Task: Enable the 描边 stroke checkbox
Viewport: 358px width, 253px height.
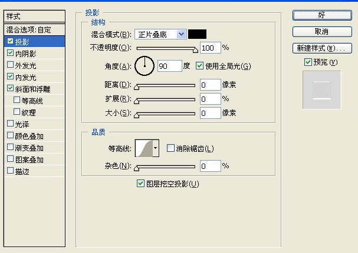Action: click(x=10, y=171)
